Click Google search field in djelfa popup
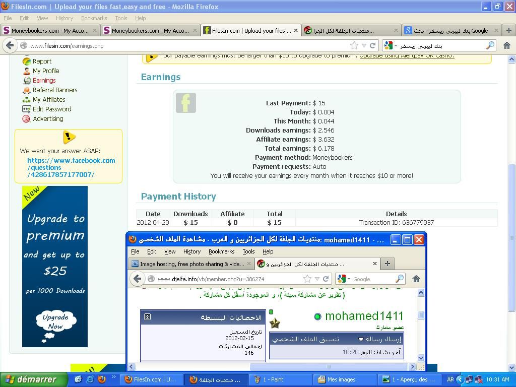Viewport: 516px width, 387px height. pyautogui.click(x=373, y=279)
